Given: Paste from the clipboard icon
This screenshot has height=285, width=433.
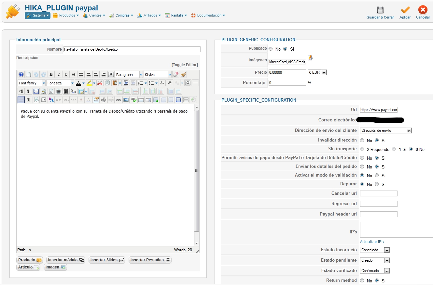Looking at the screenshot, I should pos(115,83).
